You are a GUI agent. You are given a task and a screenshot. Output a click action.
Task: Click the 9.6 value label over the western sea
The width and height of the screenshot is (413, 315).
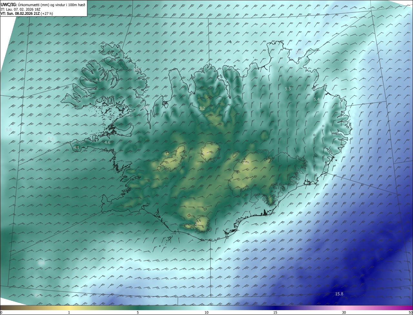9,129
